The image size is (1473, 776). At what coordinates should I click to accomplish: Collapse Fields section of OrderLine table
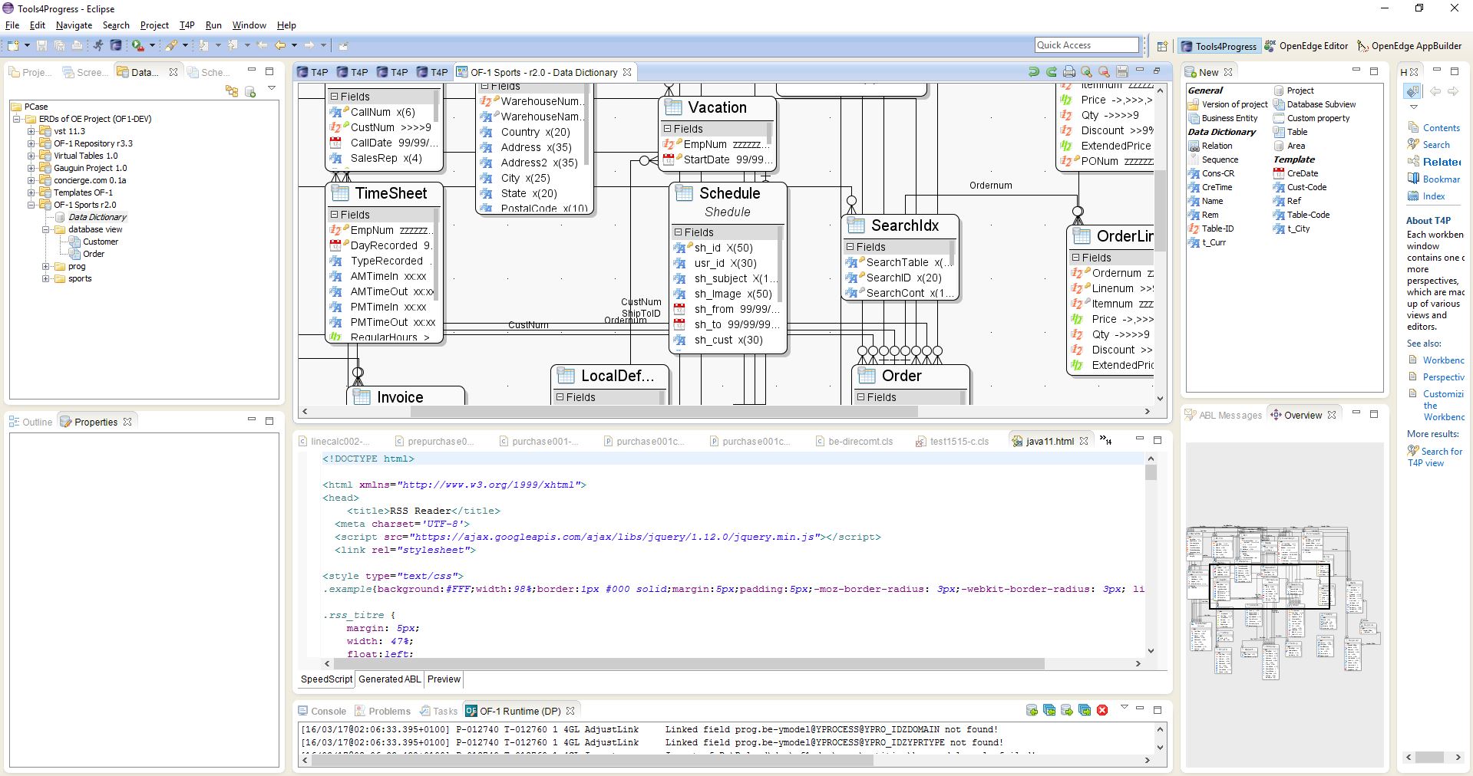point(1076,258)
